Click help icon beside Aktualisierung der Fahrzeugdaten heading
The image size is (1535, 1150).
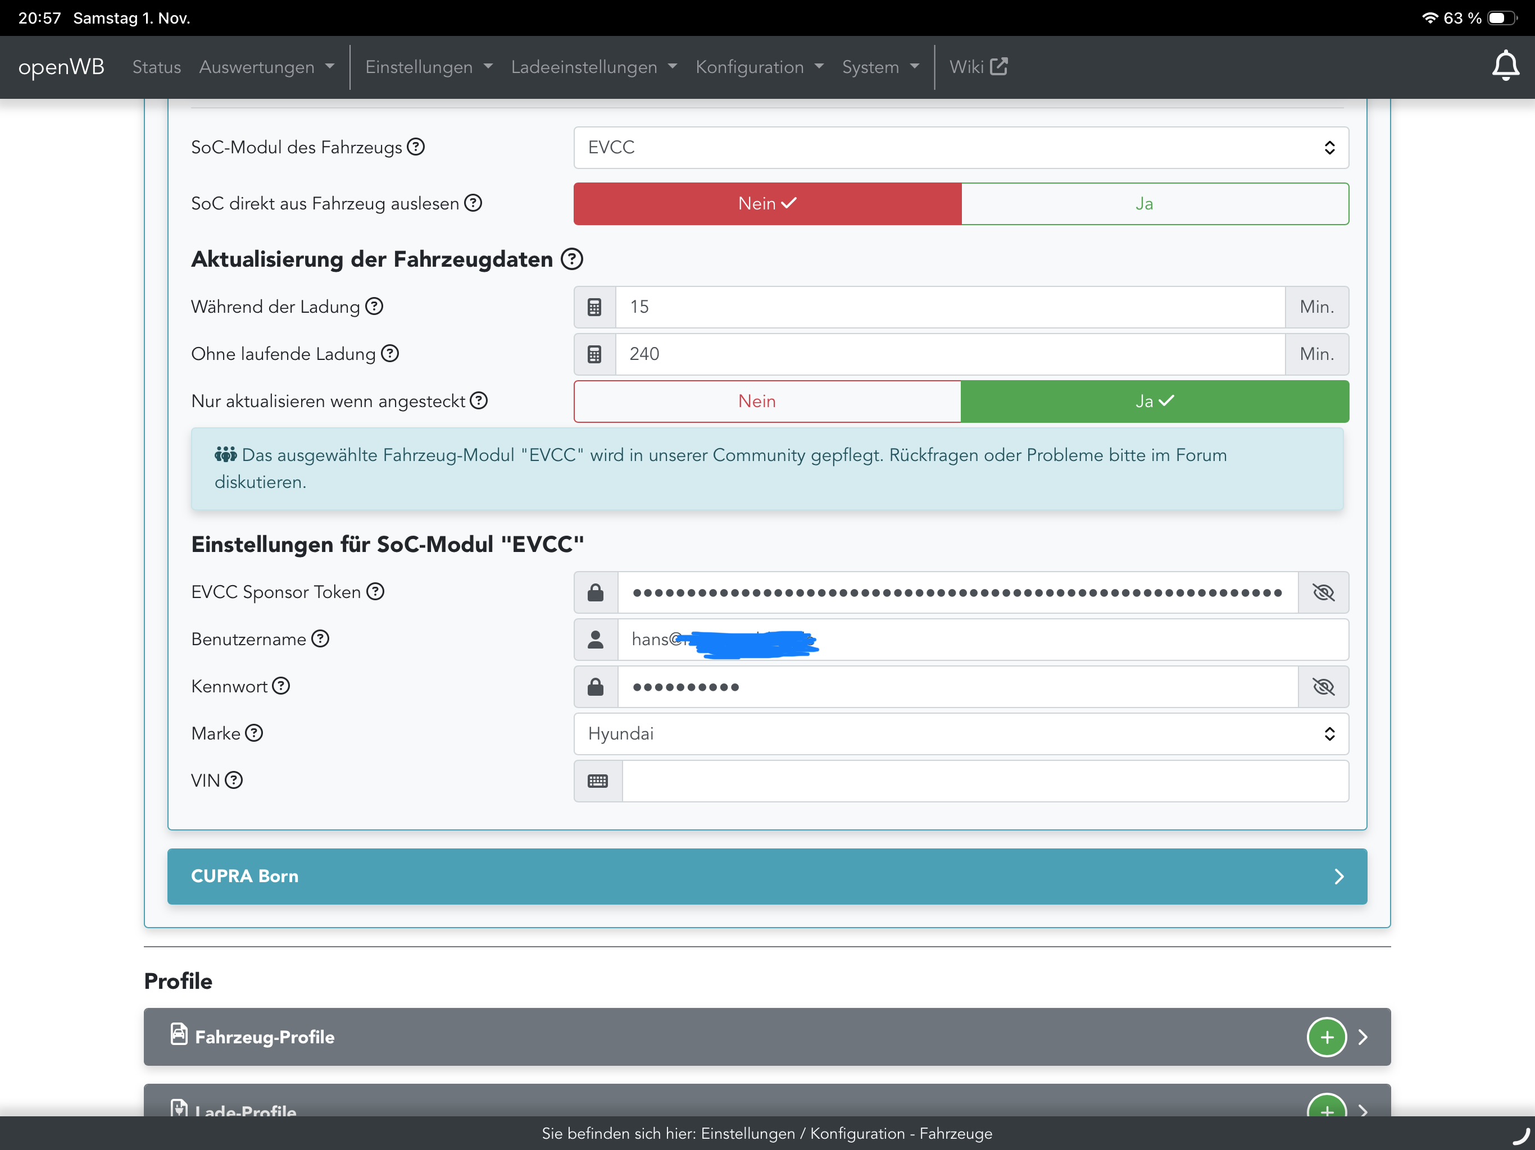(572, 259)
